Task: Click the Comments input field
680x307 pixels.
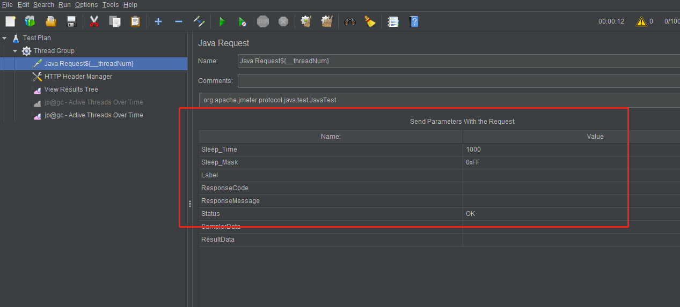Action: 459,81
